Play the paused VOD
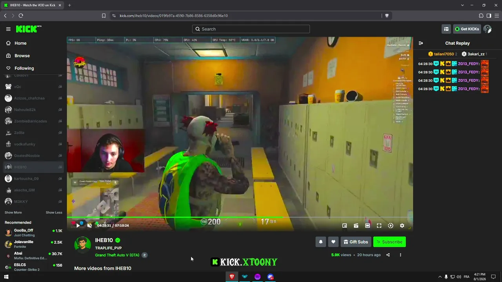 78,226
